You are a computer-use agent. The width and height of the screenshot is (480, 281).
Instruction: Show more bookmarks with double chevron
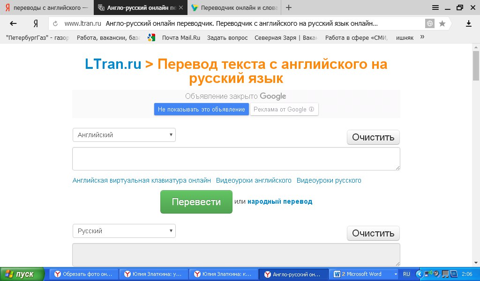(422, 37)
